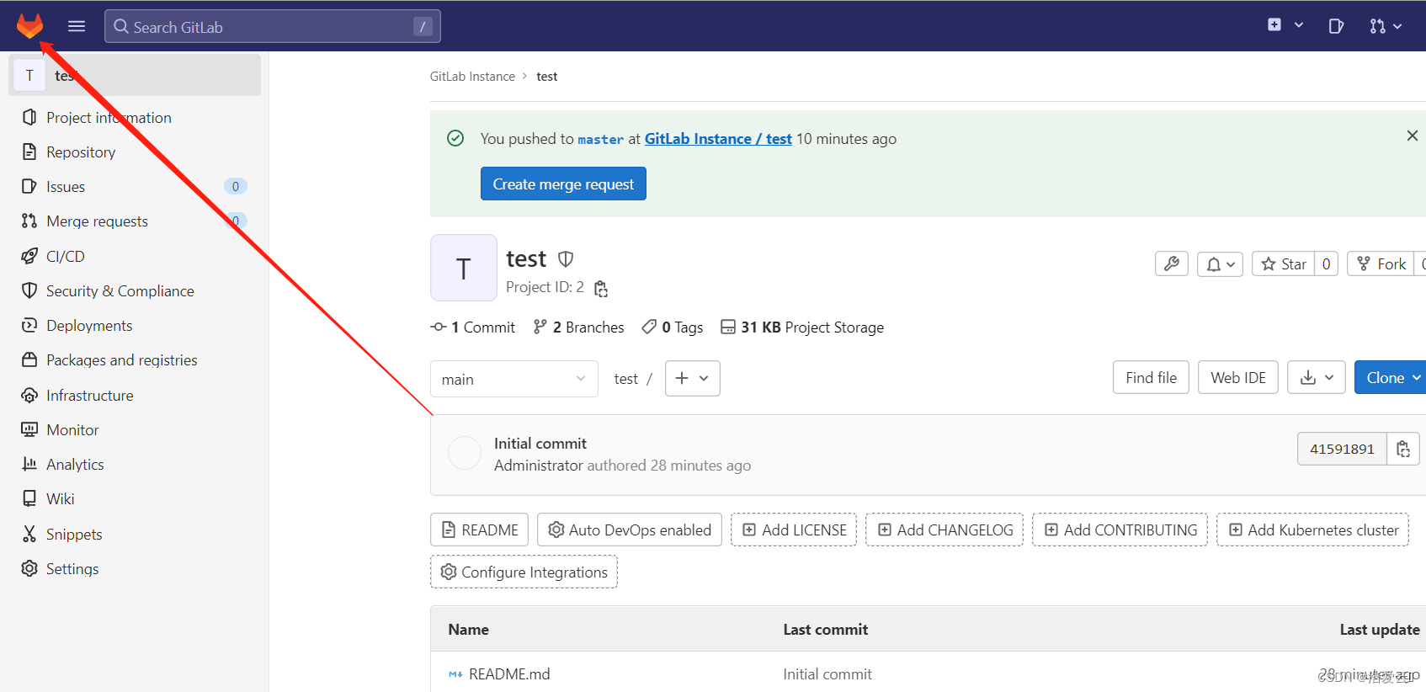Image resolution: width=1426 pixels, height=692 pixels.
Task: Click Add Kubernetes cluster button
Action: [x=1313, y=530]
